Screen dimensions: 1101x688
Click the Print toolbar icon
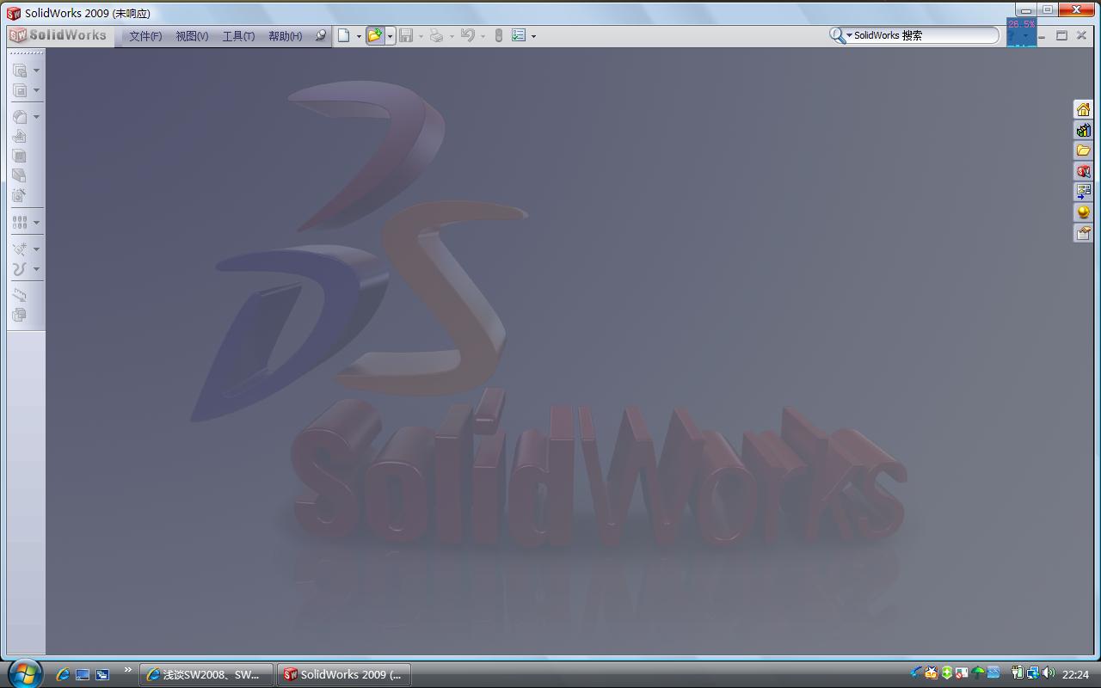[437, 35]
